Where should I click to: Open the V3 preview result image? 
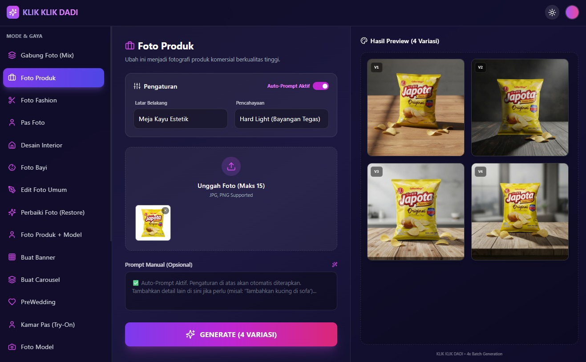pos(416,212)
